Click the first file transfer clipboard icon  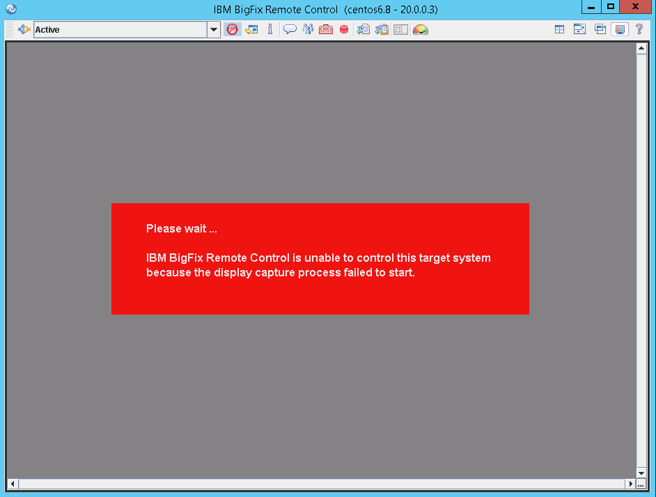363,29
